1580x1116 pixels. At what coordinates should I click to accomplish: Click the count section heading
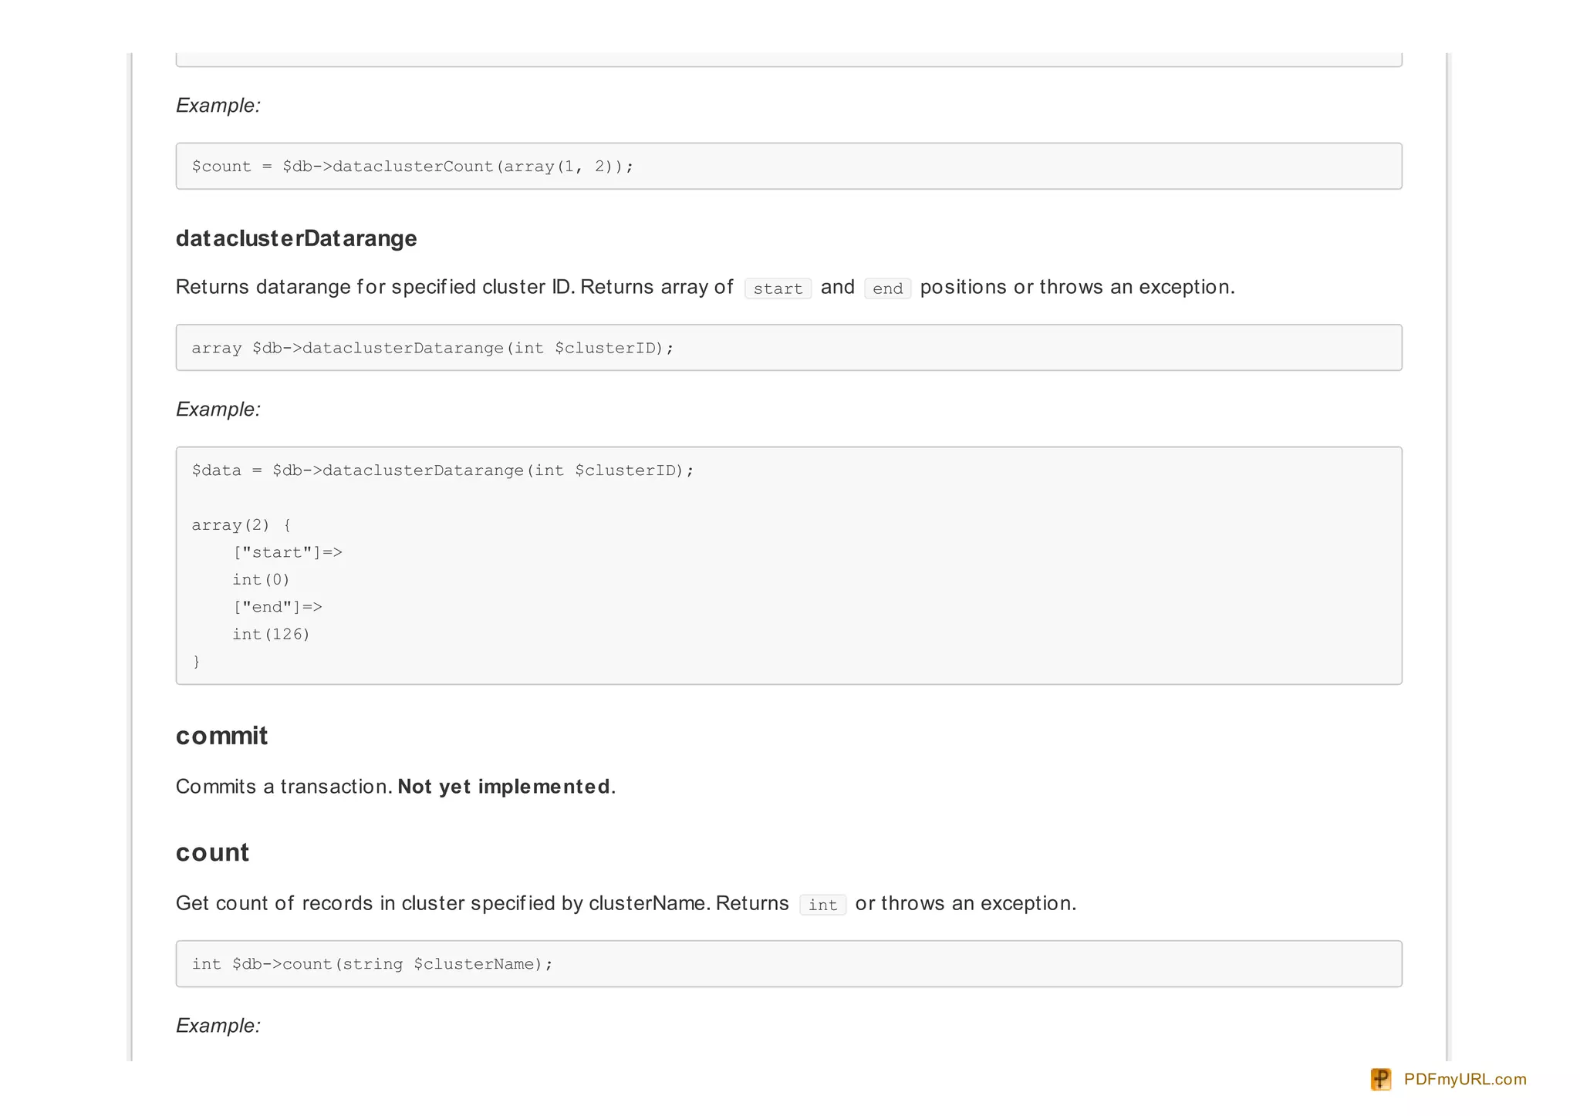click(x=212, y=852)
